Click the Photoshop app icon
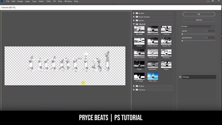222x125 pixels. click(x=2, y=1)
